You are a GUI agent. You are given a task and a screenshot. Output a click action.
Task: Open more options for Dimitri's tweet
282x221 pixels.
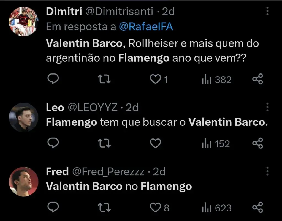coord(267,11)
